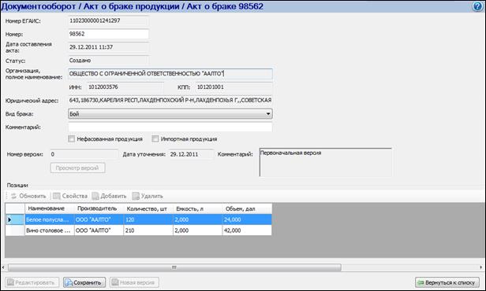Click the quantity cell 210
This screenshot has width=486, height=291.
pyautogui.click(x=148, y=230)
